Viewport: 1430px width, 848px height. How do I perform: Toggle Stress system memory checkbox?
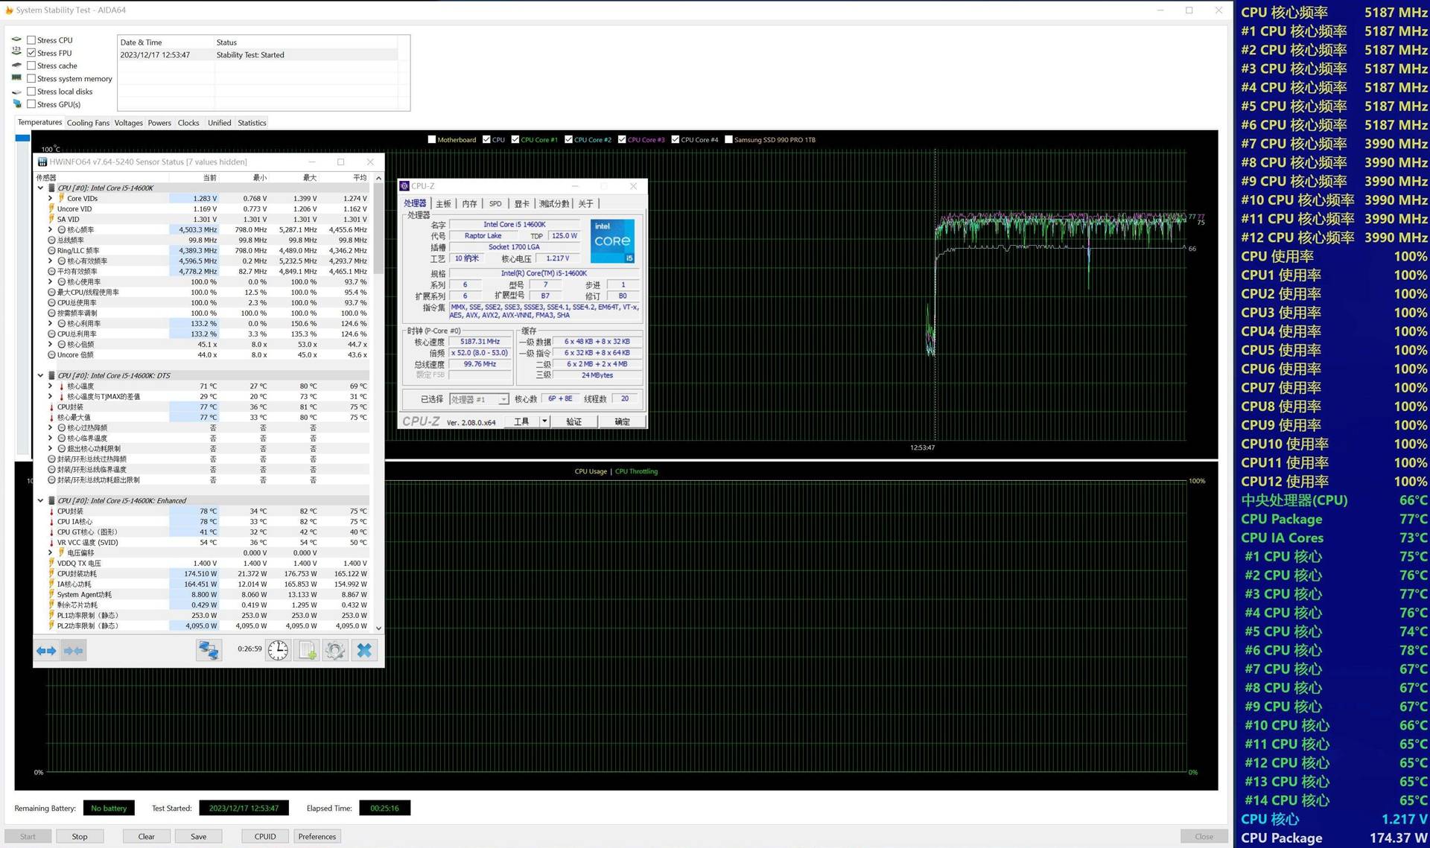coord(31,78)
